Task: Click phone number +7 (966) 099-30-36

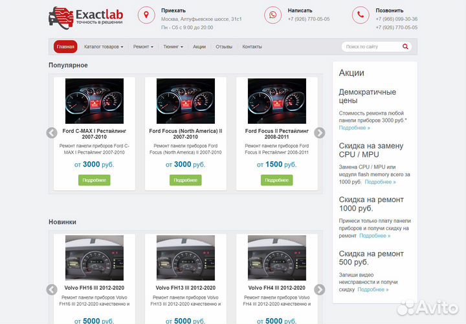Action: click(x=397, y=19)
